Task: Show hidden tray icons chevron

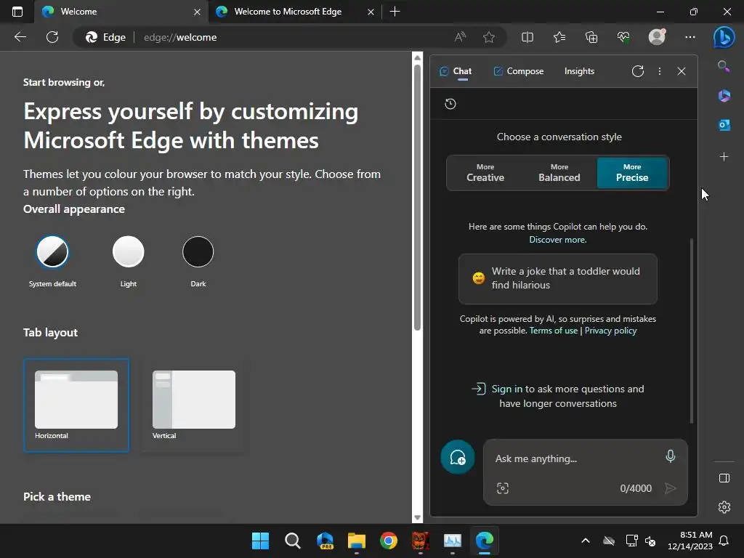Action: [586, 541]
